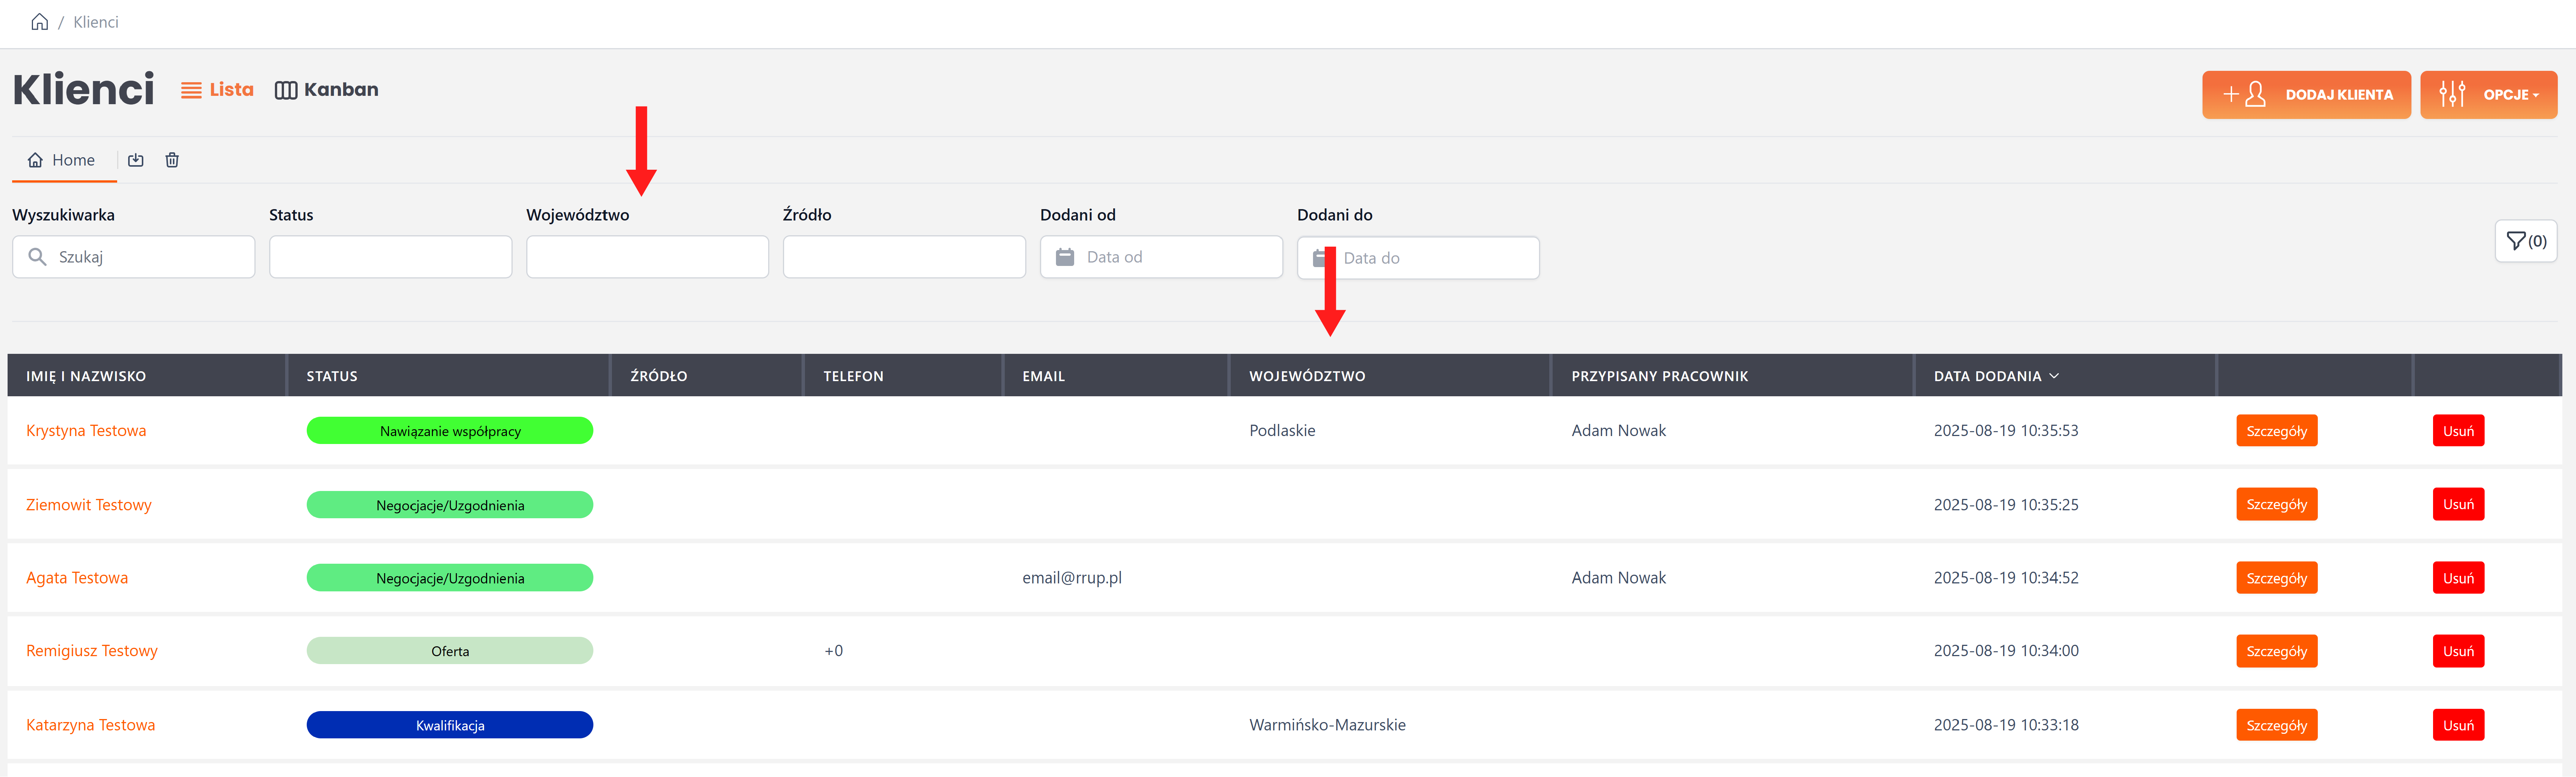Click the save view icon beside Home tab

pos(136,160)
